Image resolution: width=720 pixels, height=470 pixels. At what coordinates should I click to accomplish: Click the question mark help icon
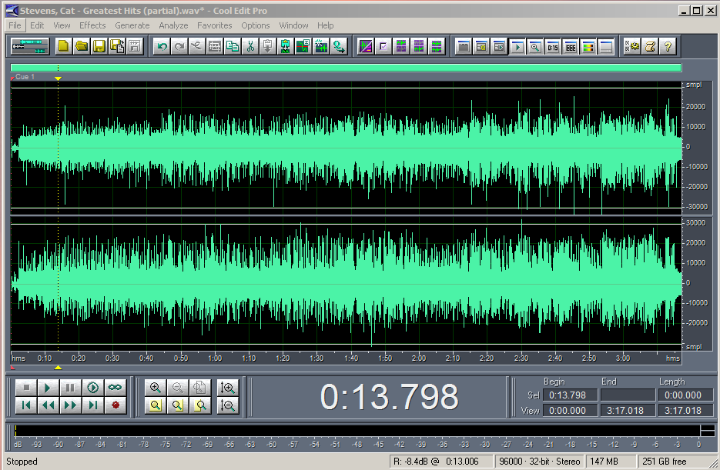click(x=668, y=46)
